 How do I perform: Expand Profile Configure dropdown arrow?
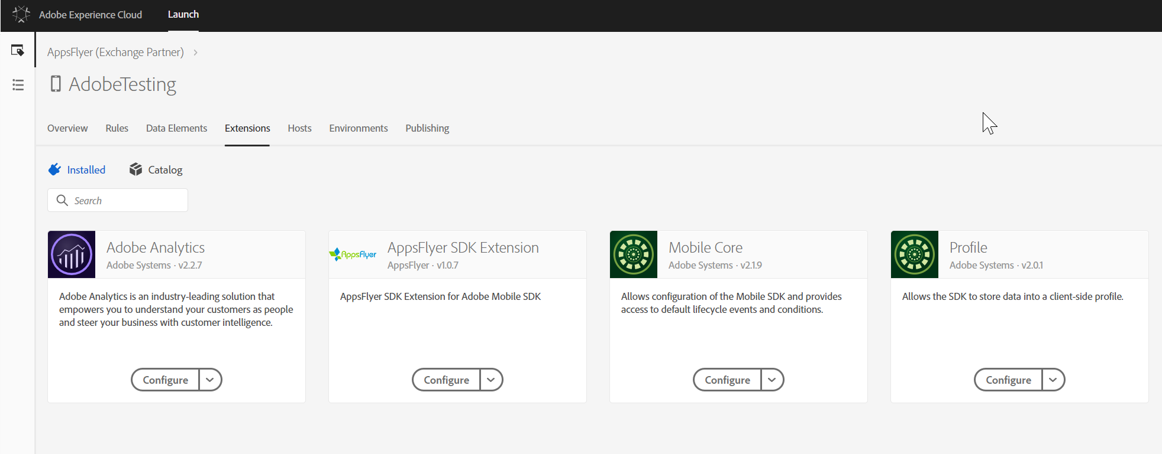(1053, 380)
